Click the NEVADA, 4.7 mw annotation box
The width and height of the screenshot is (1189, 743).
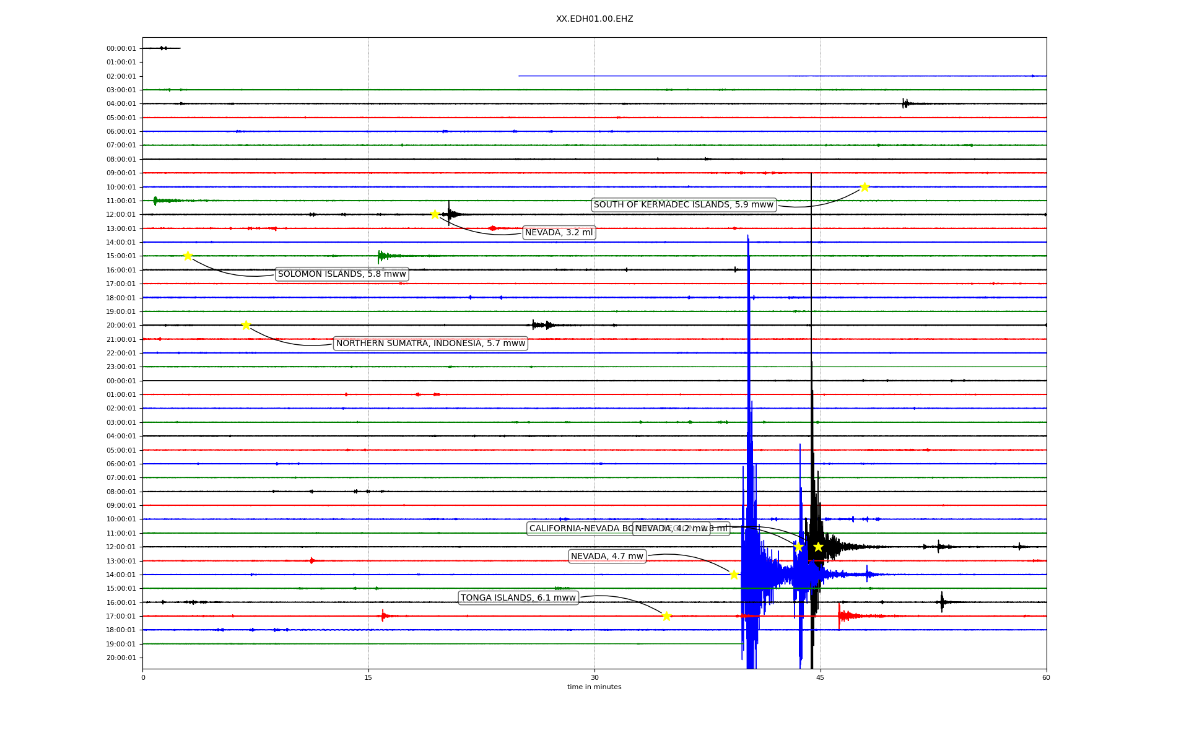click(607, 557)
